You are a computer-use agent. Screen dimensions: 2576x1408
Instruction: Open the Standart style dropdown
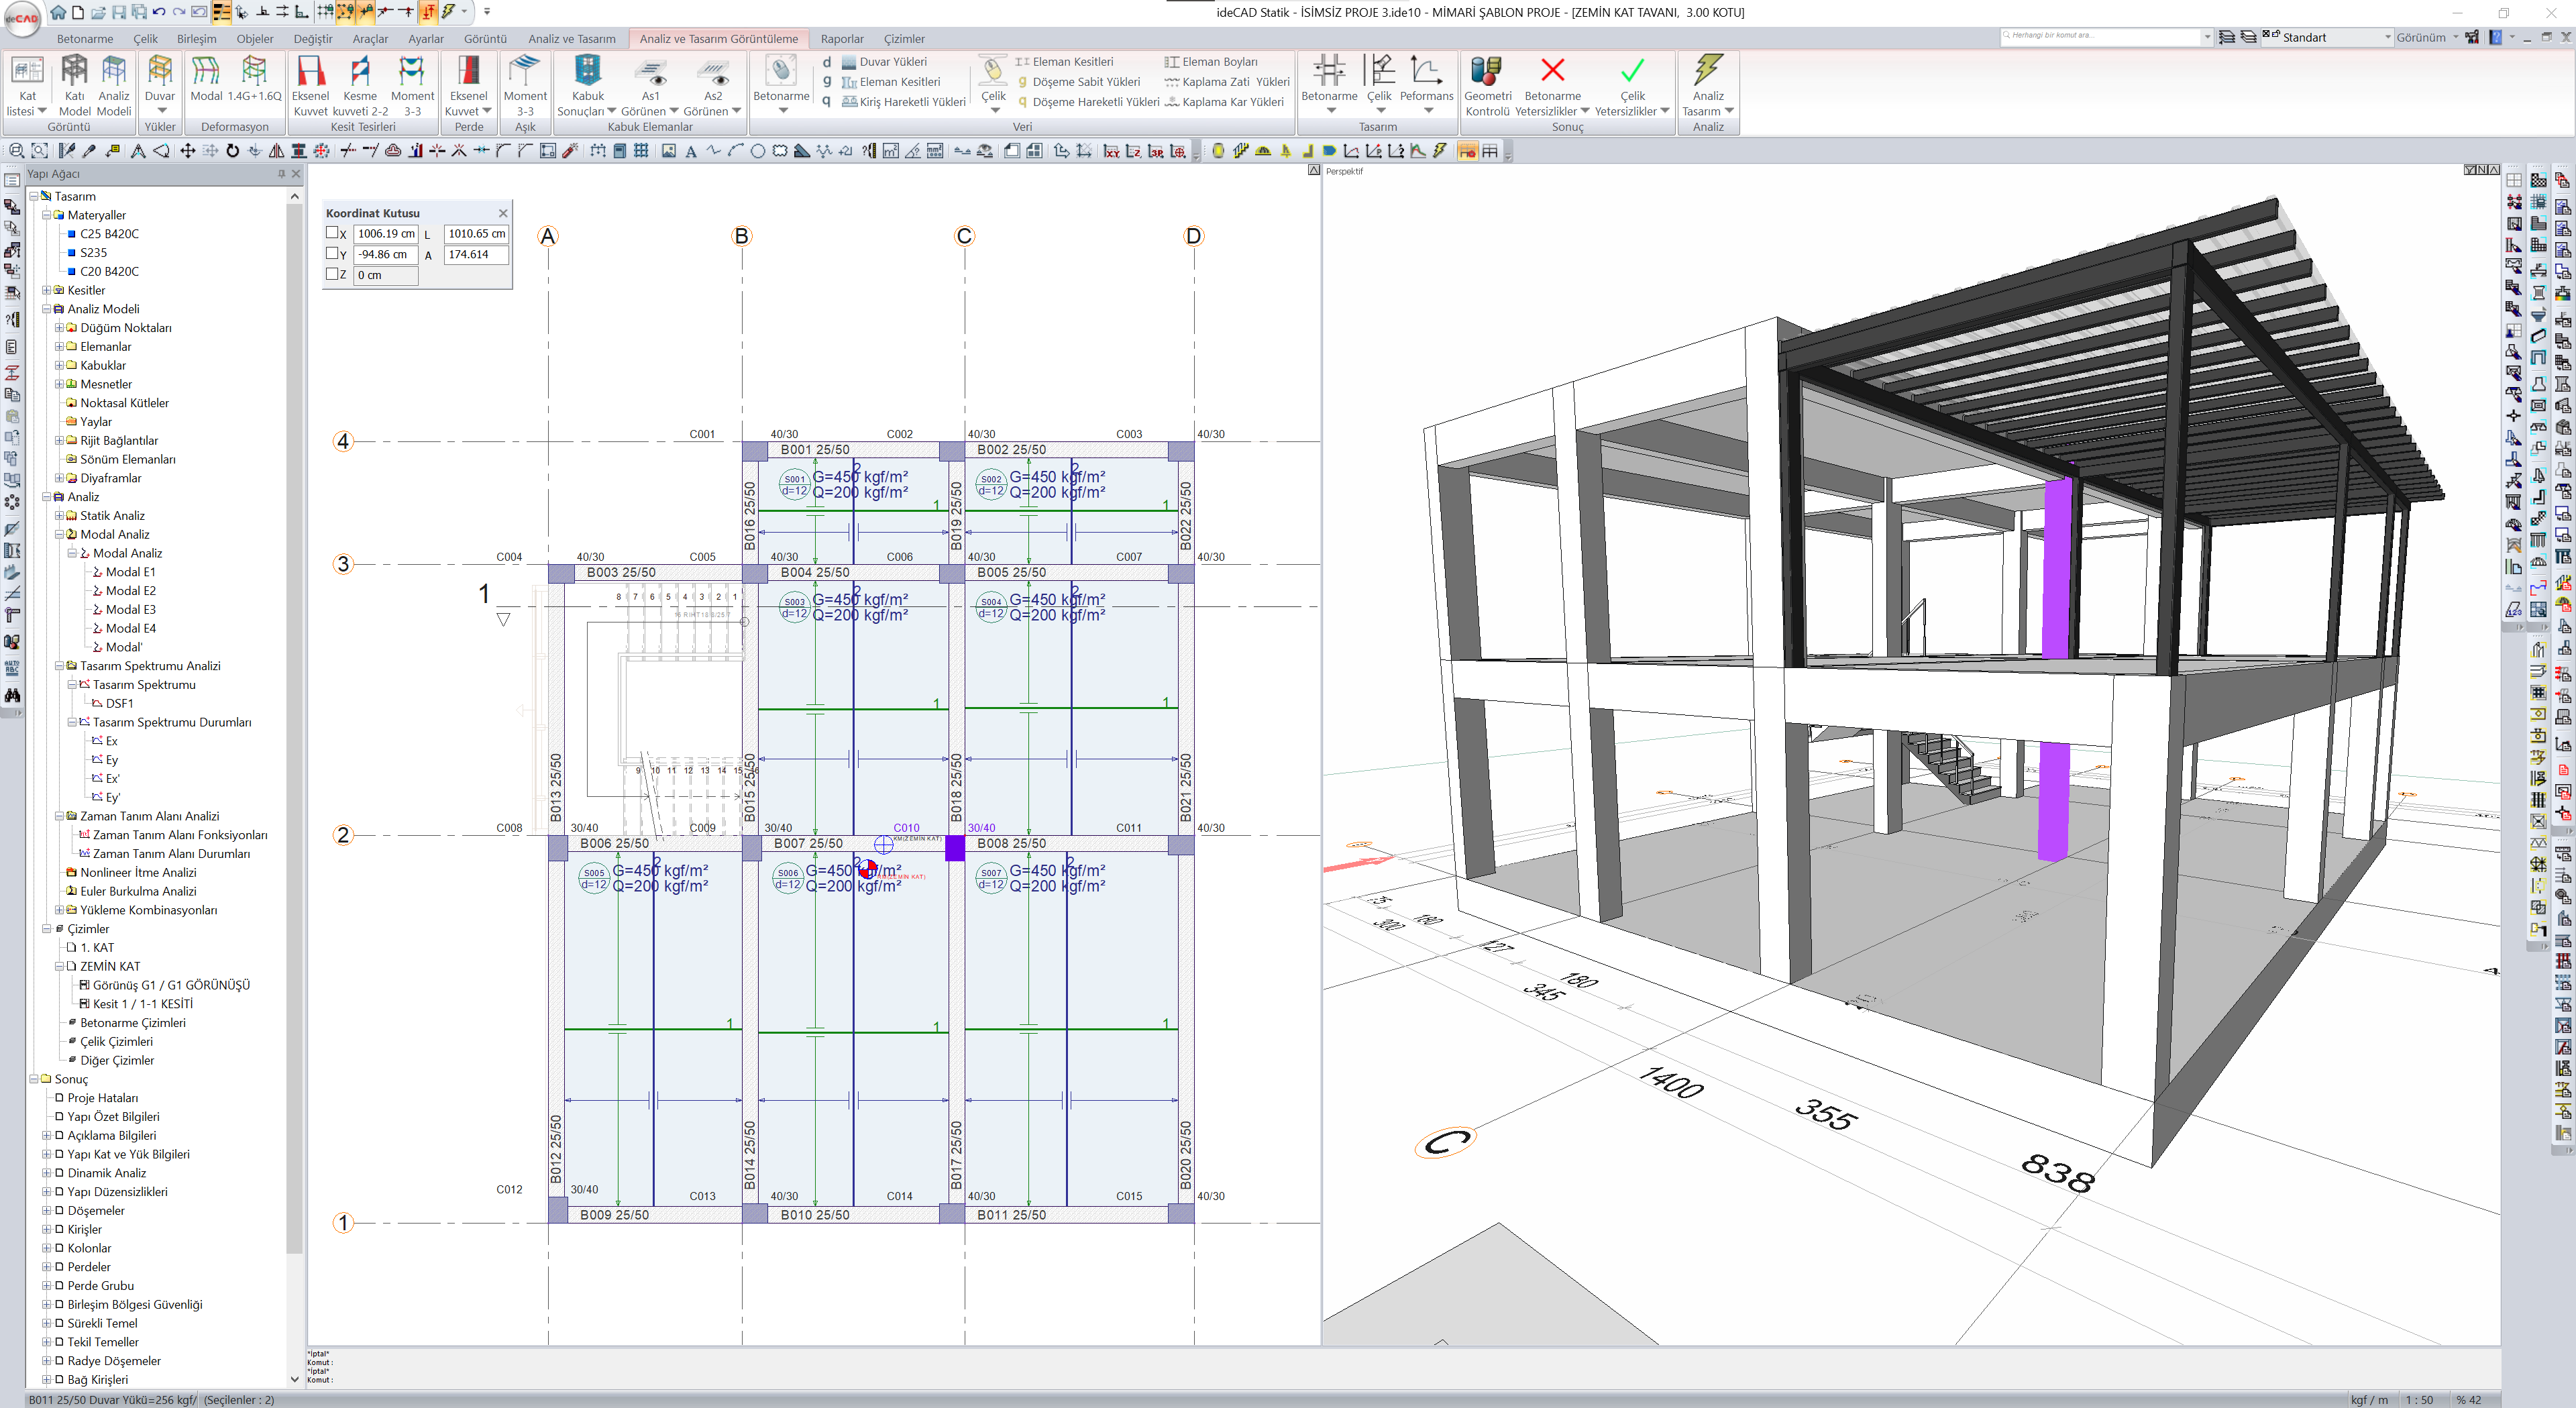pos(2387,37)
